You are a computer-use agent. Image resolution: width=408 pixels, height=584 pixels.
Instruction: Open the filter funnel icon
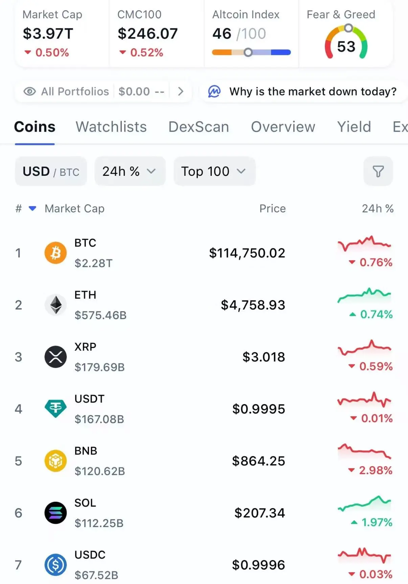tap(378, 171)
